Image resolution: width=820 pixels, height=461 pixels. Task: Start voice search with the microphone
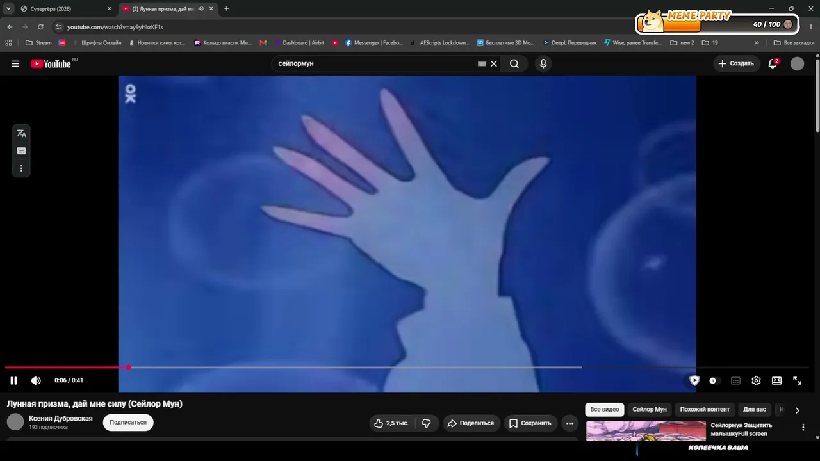[x=543, y=63]
